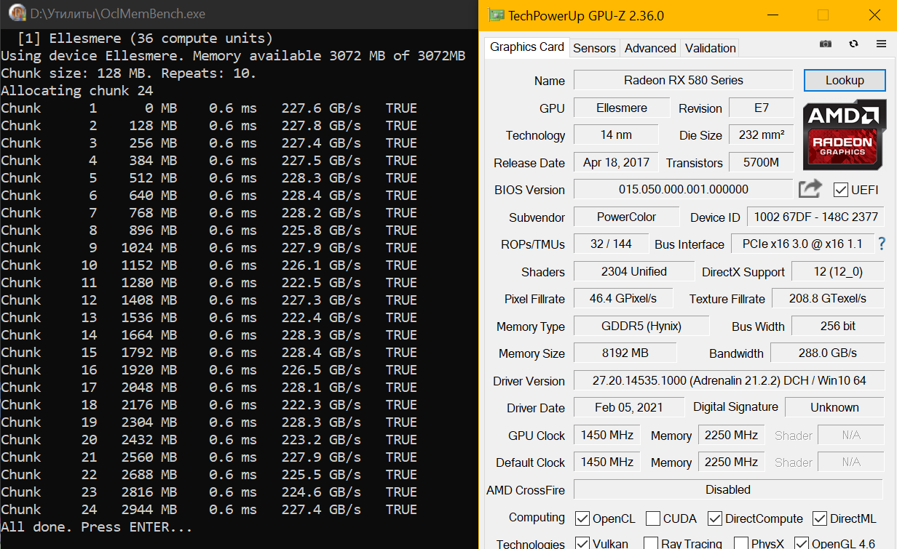Open the Advanced tab
The height and width of the screenshot is (549, 897).
coord(650,48)
